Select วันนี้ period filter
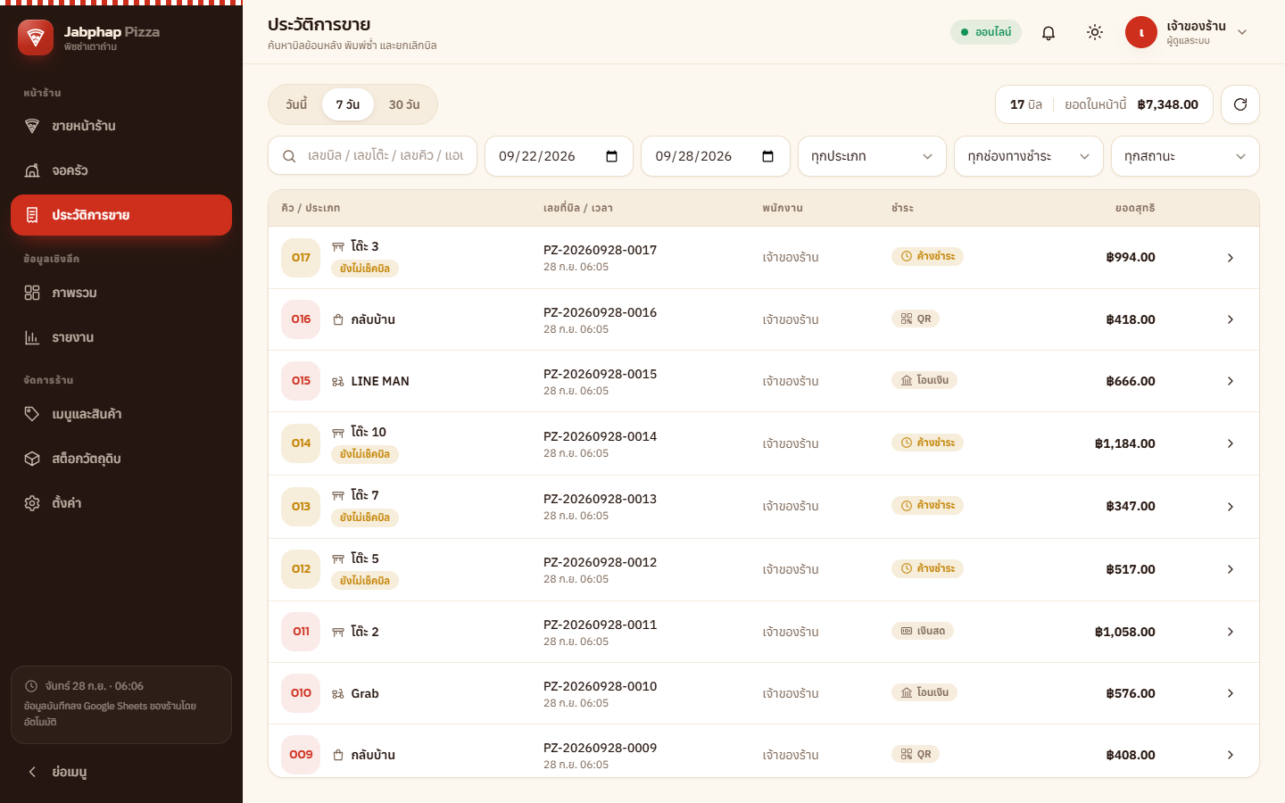The height and width of the screenshot is (803, 1285). point(296,104)
